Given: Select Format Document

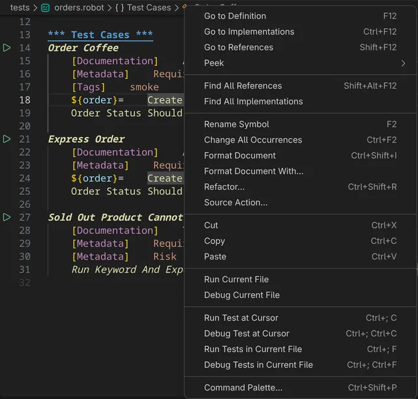Looking at the screenshot, I should click(x=300, y=156).
